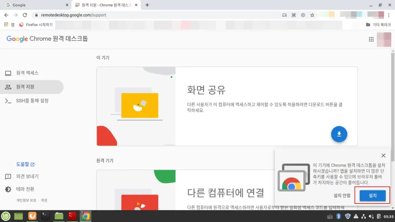Screen dimensions: 395x222
Task: Go back in browser history
Action: (6, 15)
